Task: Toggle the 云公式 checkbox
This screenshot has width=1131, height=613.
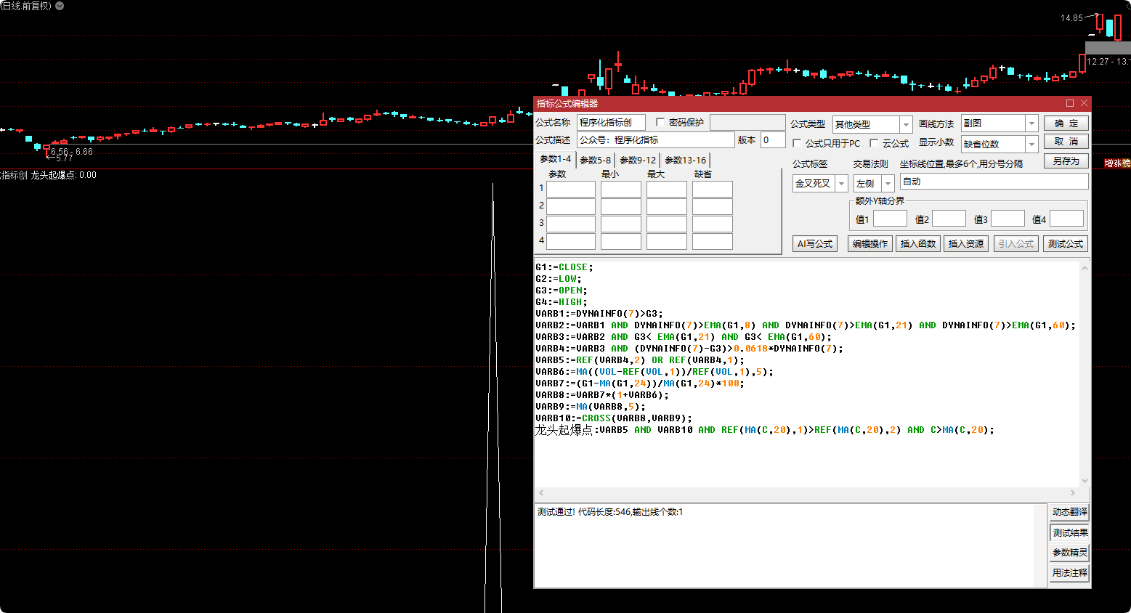Action: 874,143
